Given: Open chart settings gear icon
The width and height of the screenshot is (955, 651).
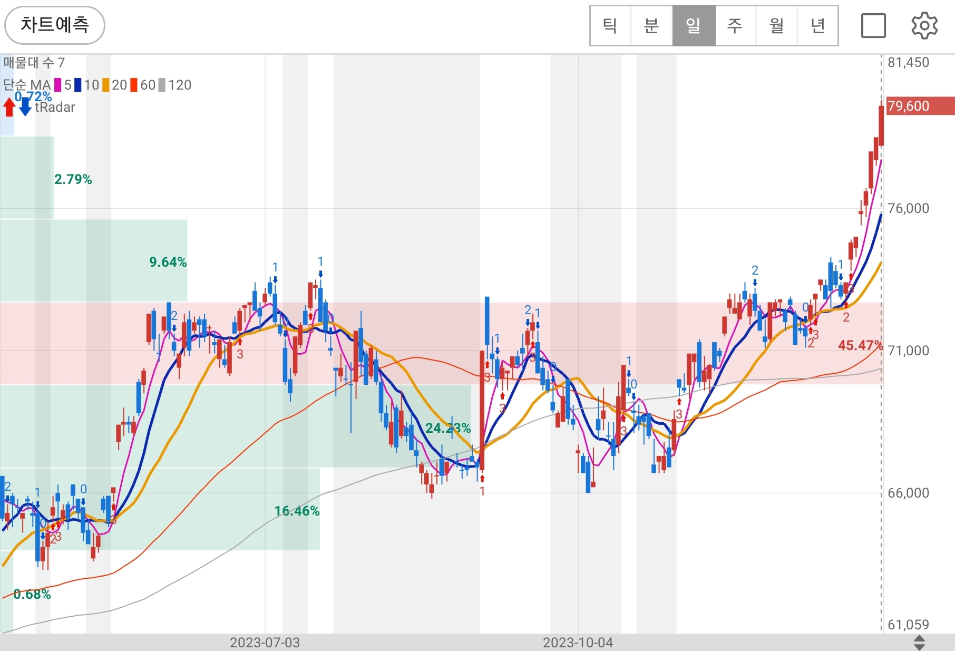Looking at the screenshot, I should [924, 25].
